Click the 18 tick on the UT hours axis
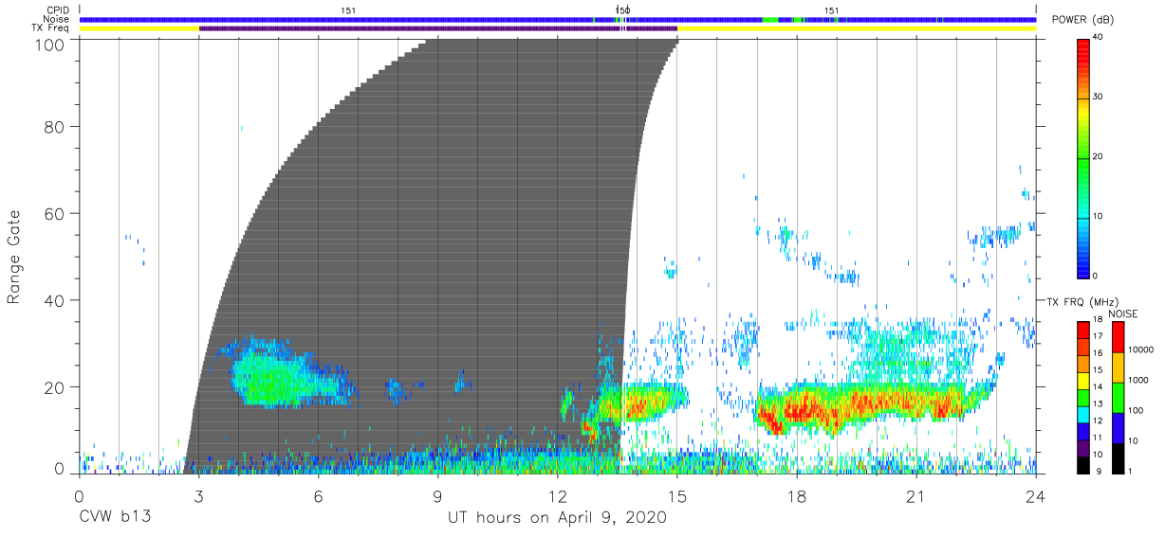 pos(797,496)
